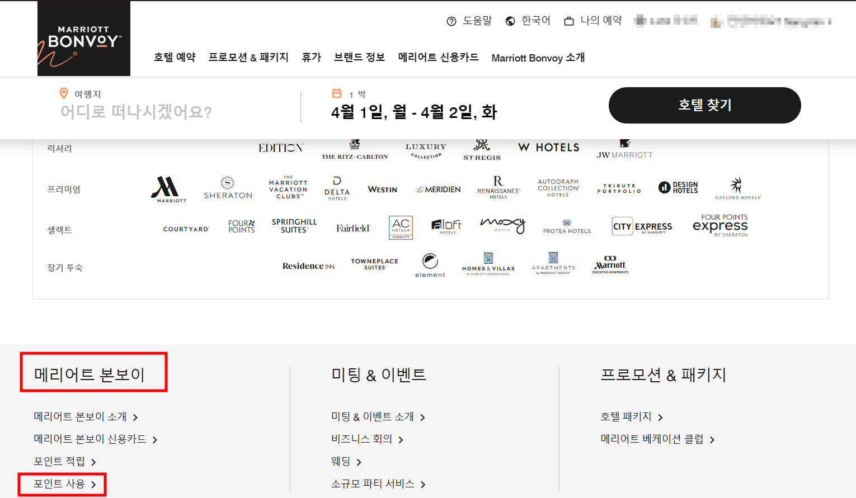Select the SpringHill Suites logo
The image size is (856, 498).
[294, 226]
